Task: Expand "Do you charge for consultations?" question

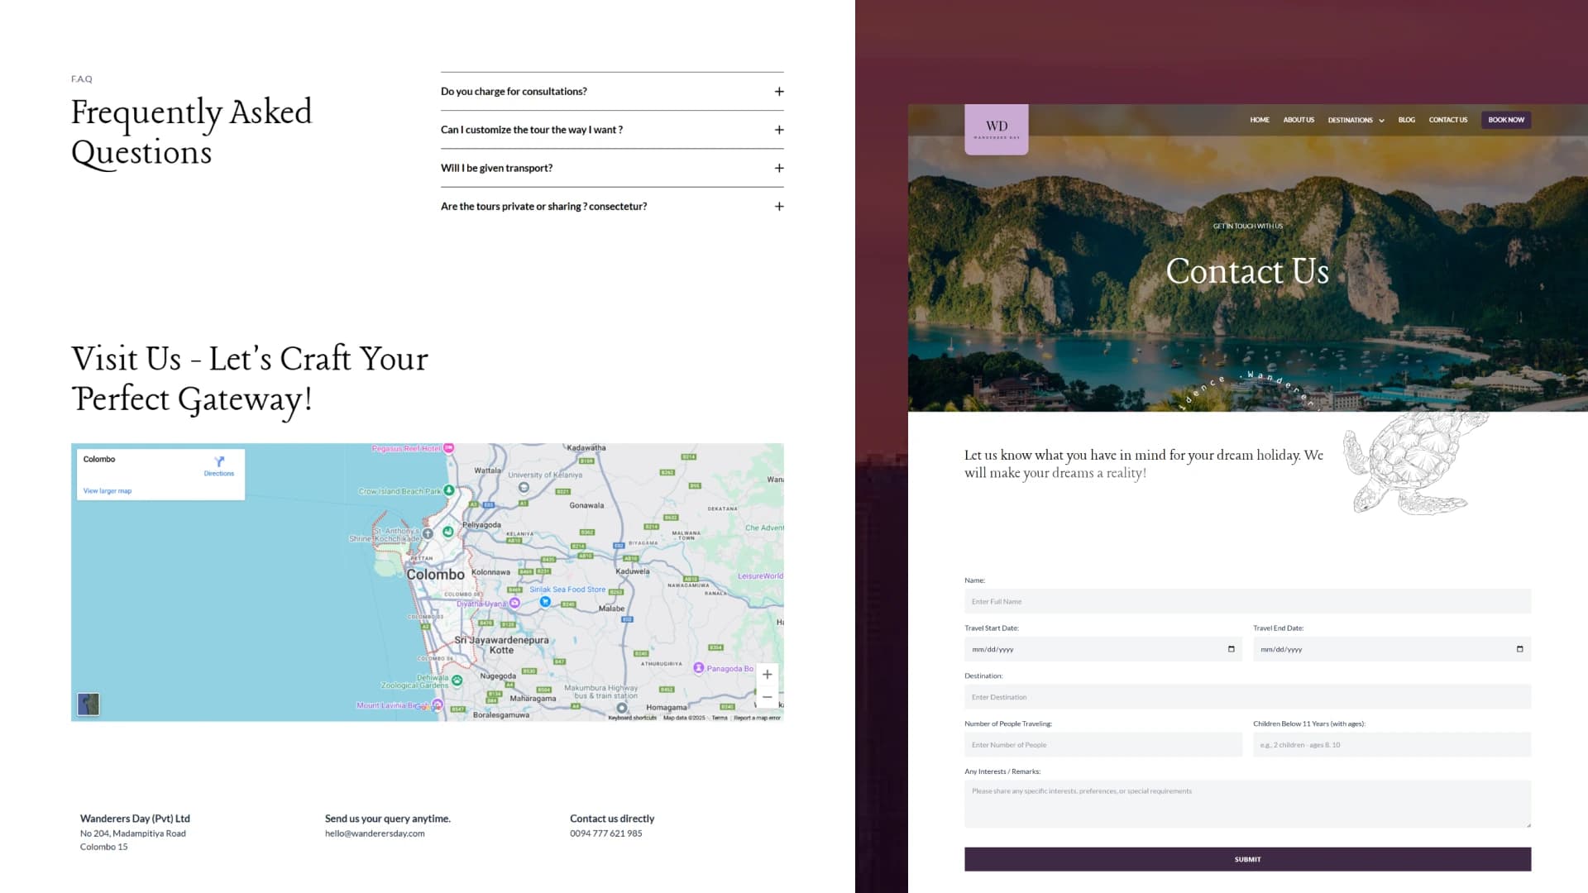Action: [612, 92]
